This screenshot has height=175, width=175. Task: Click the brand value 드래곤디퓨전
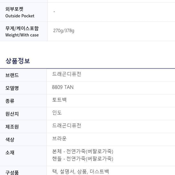coord(66,74)
